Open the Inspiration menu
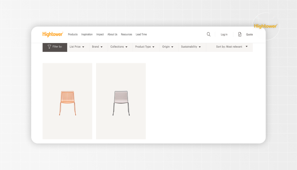Viewport: 297px width, 170px height. (x=87, y=34)
